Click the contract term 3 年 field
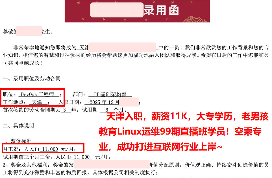 click(69, 110)
